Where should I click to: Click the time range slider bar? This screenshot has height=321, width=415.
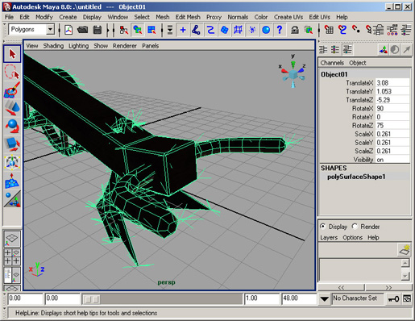click(x=163, y=299)
